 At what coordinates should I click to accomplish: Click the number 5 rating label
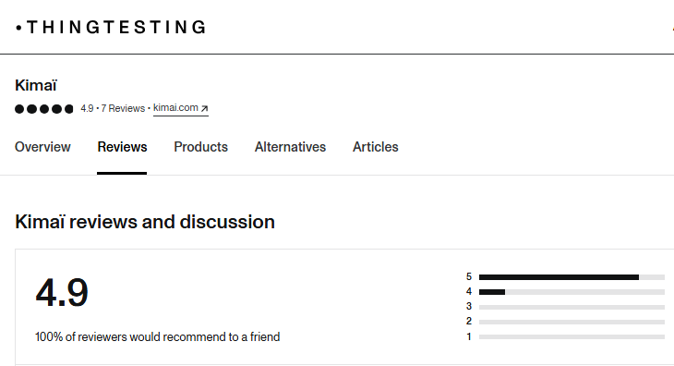469,276
